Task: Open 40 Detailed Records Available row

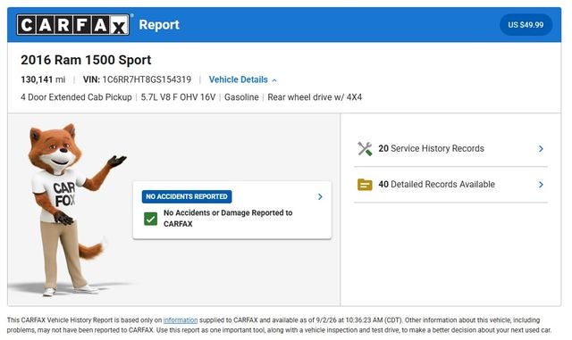Action: coord(450,185)
